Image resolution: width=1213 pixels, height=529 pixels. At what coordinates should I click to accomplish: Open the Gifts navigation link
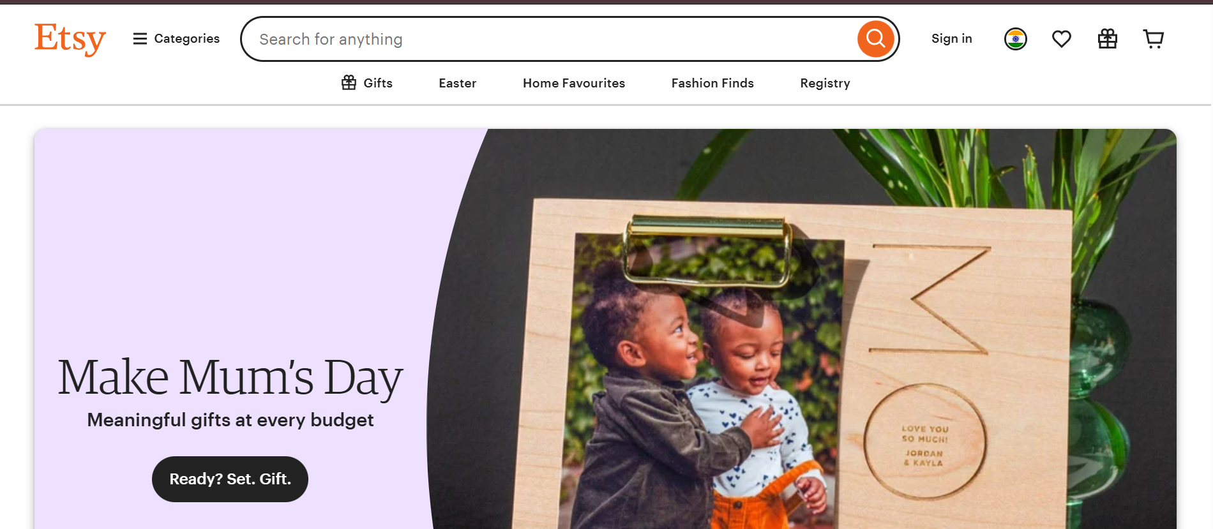(367, 83)
